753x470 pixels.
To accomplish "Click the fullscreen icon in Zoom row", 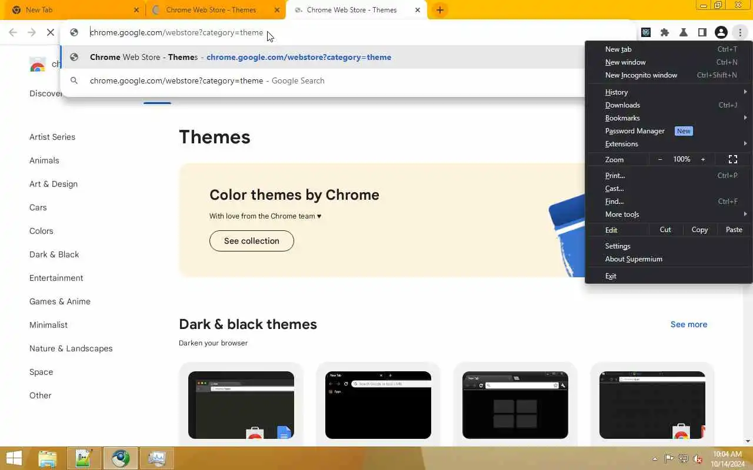I will [733, 159].
